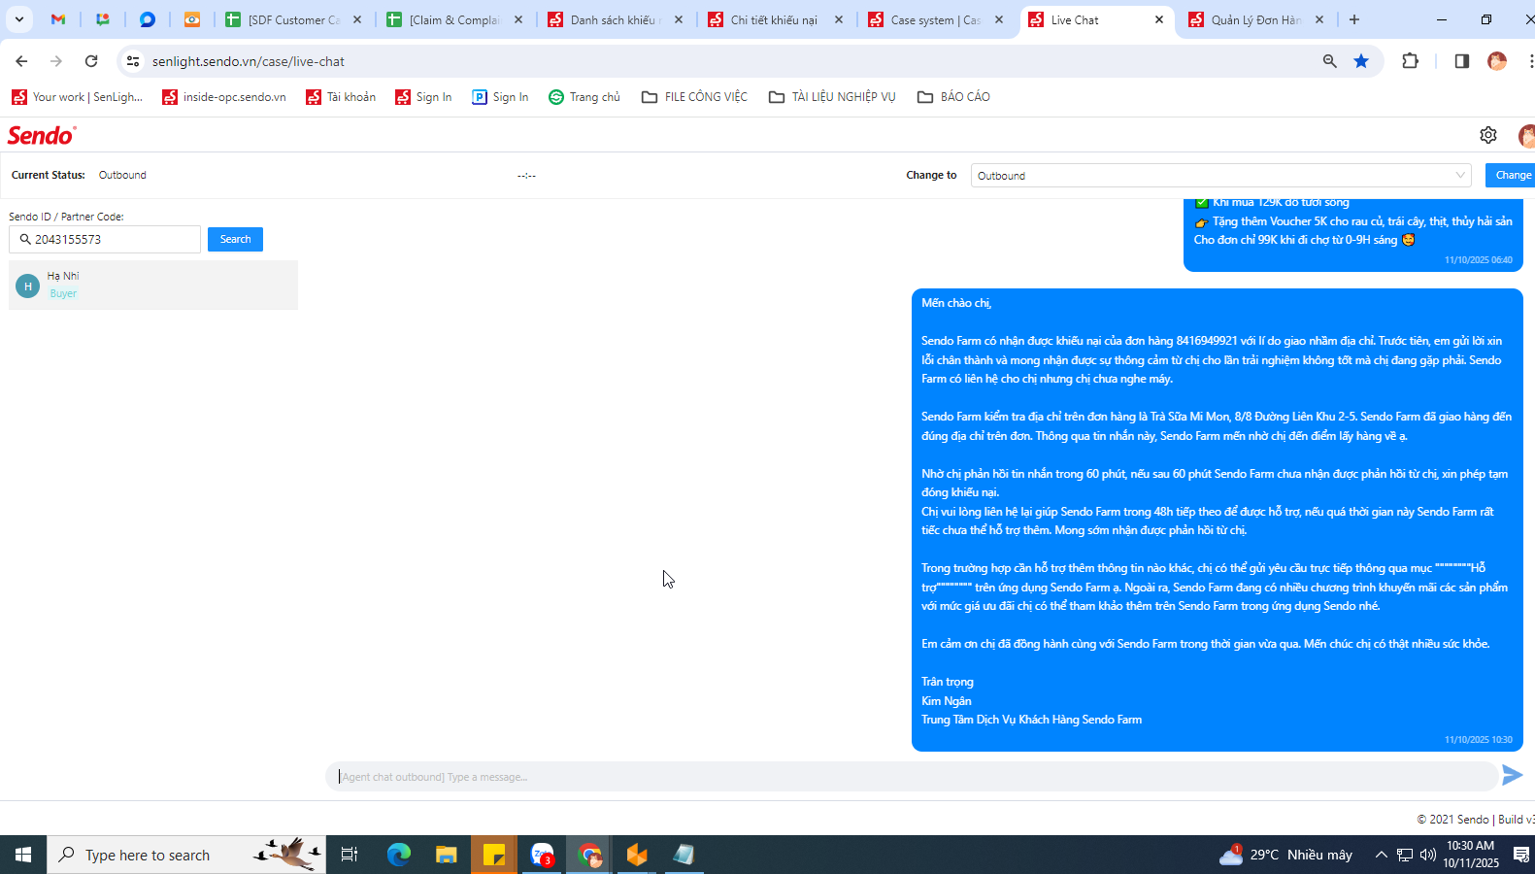The image size is (1535, 874).
Task: Show hidden system tray icons
Action: 1381,855
